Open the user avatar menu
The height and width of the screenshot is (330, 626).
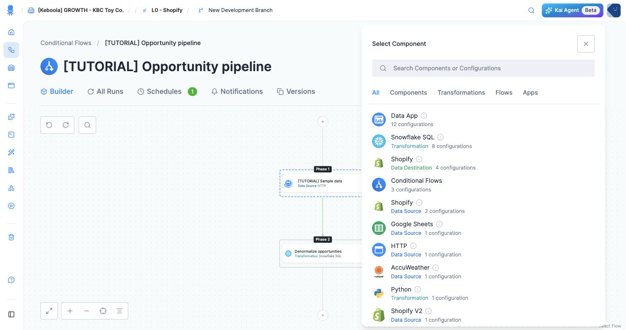click(x=614, y=10)
